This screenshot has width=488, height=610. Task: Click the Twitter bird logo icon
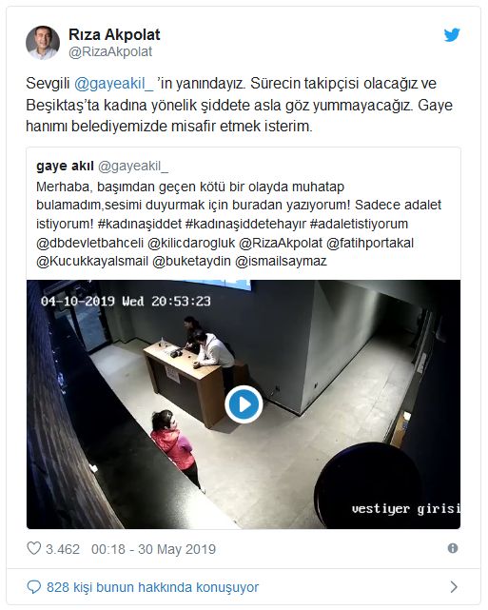click(452, 35)
